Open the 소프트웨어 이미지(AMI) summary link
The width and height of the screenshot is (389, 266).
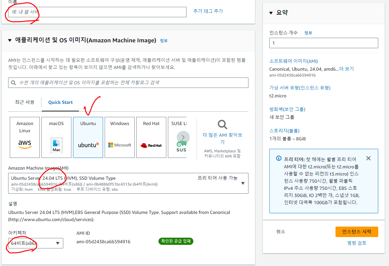pyautogui.click(x=293, y=61)
